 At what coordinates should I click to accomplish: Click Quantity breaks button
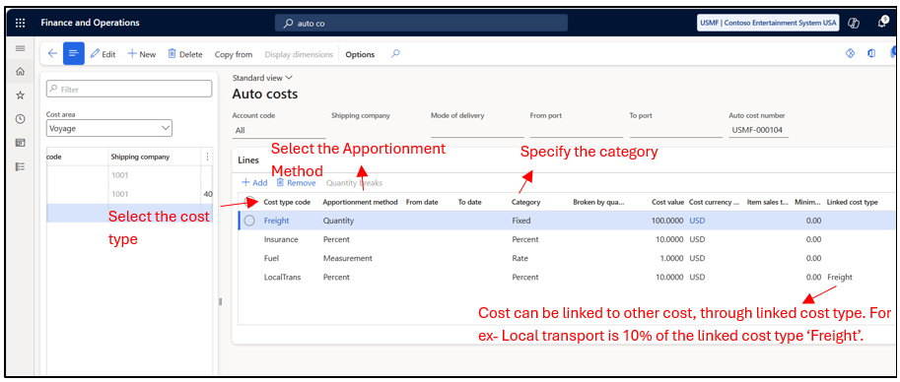click(x=354, y=183)
